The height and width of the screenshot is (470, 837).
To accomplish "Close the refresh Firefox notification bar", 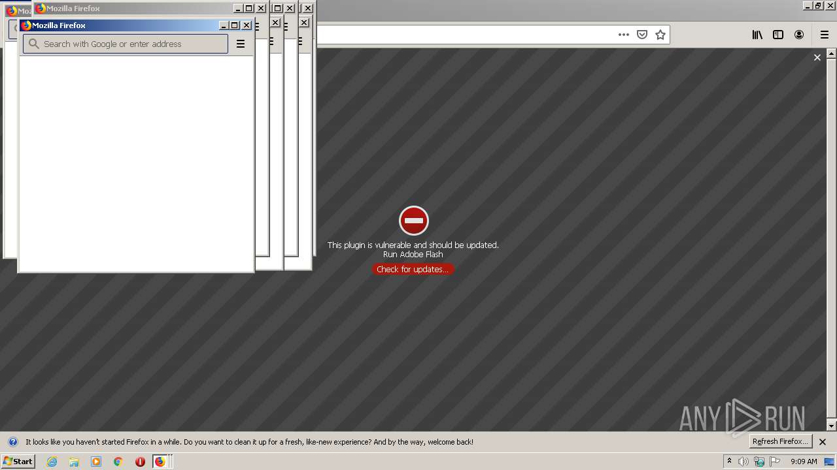I will (x=823, y=442).
